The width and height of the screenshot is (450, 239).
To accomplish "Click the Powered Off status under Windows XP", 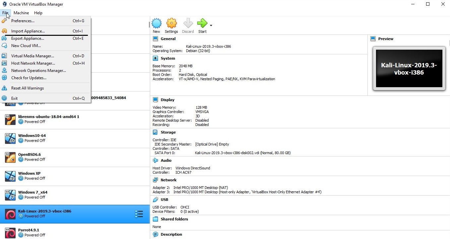I will [x=35, y=178].
